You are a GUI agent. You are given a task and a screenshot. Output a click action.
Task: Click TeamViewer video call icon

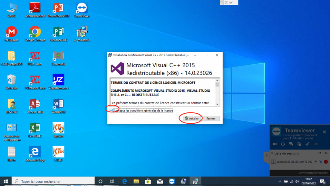(275, 144)
